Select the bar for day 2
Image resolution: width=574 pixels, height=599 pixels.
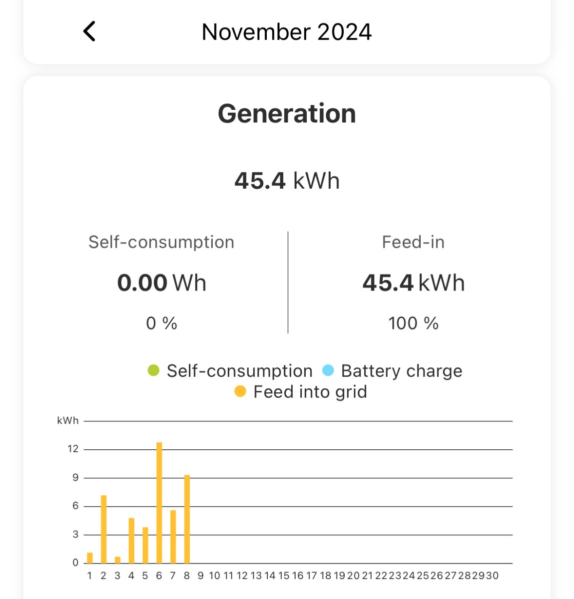[104, 529]
